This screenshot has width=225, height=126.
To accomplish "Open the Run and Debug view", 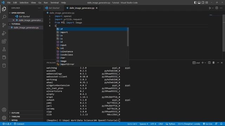I will (4, 33).
